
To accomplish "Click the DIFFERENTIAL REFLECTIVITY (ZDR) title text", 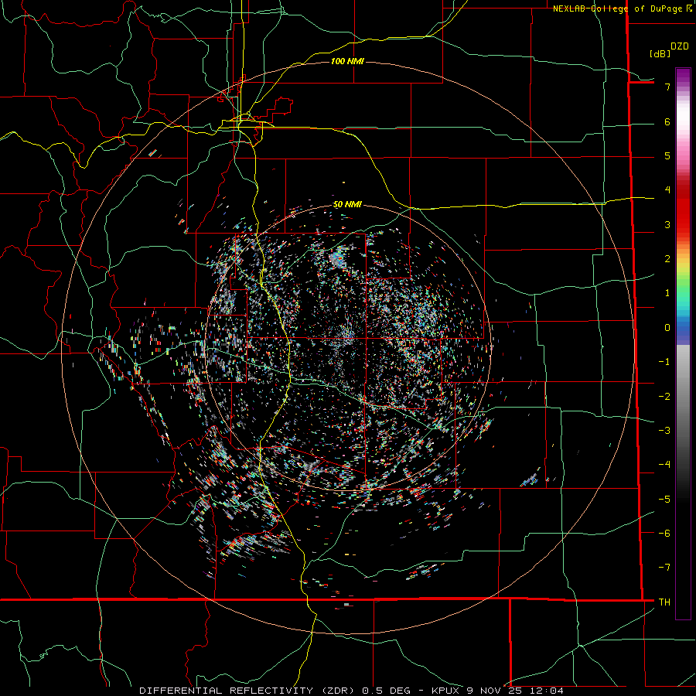I will pyautogui.click(x=247, y=691).
